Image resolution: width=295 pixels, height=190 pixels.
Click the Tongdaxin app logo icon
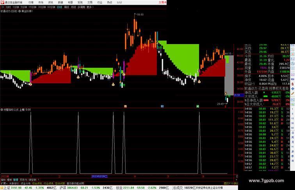[2, 2]
